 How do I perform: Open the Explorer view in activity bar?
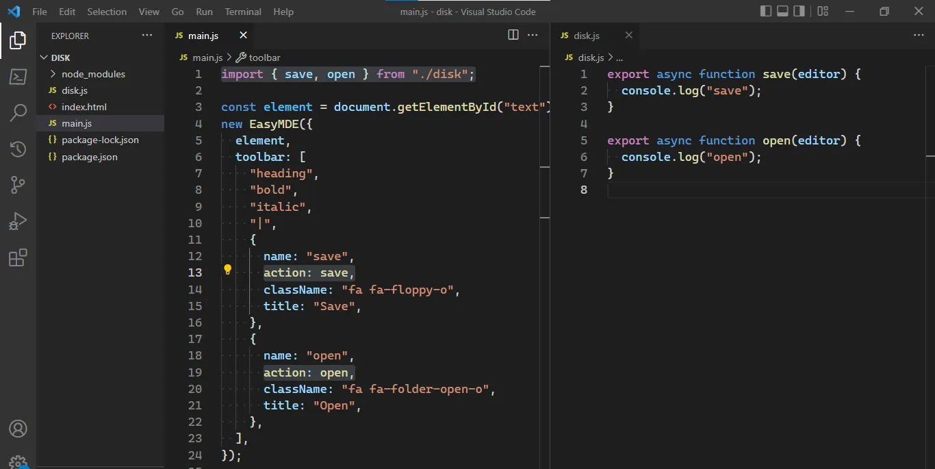(x=18, y=40)
